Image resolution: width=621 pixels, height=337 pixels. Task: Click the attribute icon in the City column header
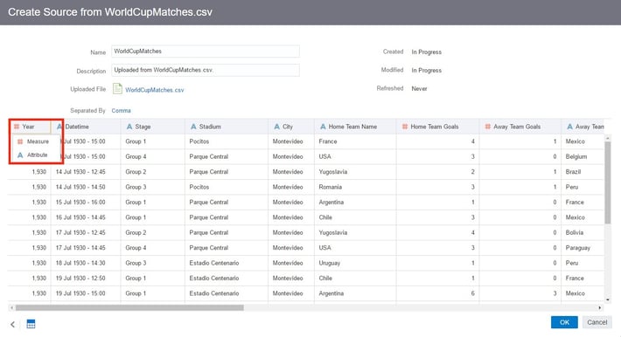pos(277,127)
